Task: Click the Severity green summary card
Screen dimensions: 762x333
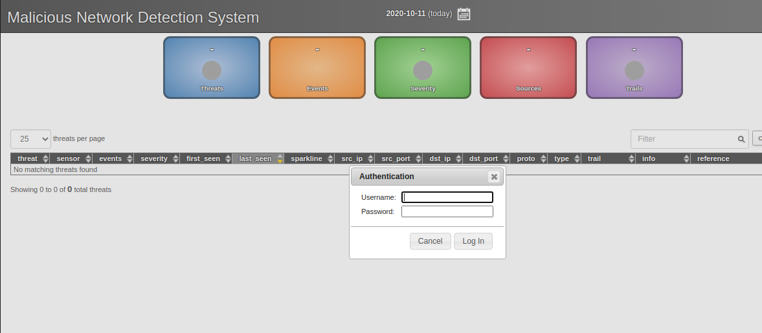Action: pyautogui.click(x=422, y=67)
